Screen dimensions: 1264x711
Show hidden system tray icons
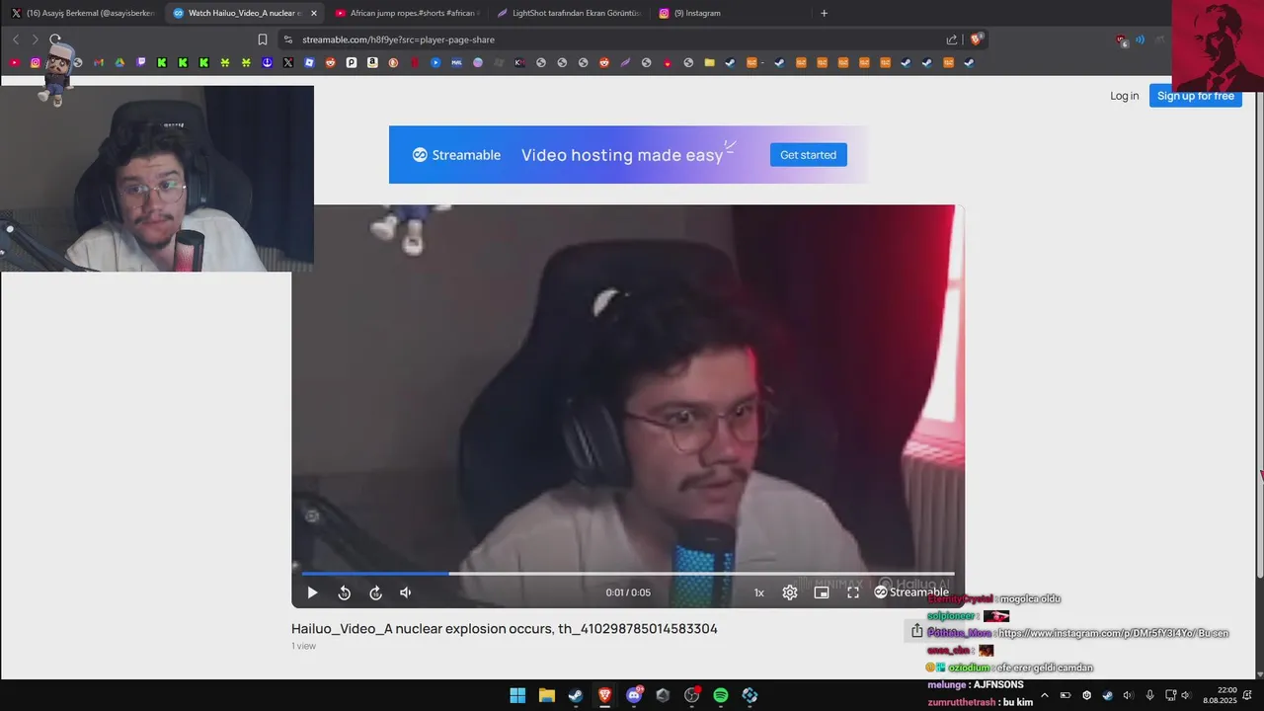click(1045, 695)
